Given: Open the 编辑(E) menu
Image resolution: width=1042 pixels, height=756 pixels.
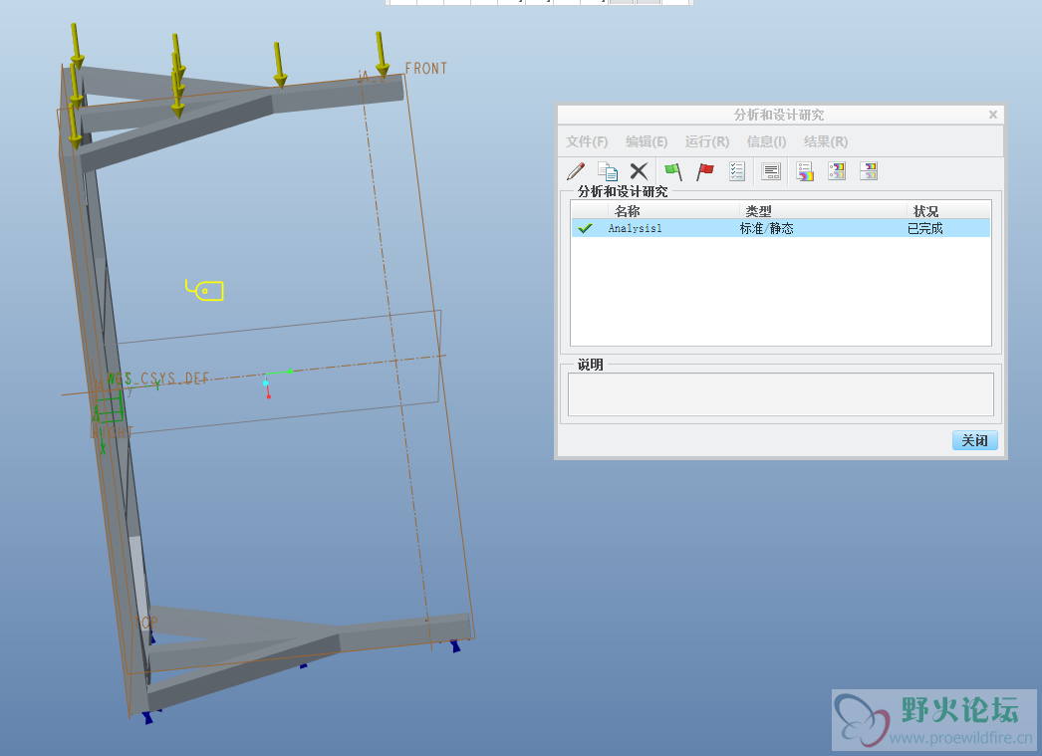Looking at the screenshot, I should [x=647, y=141].
